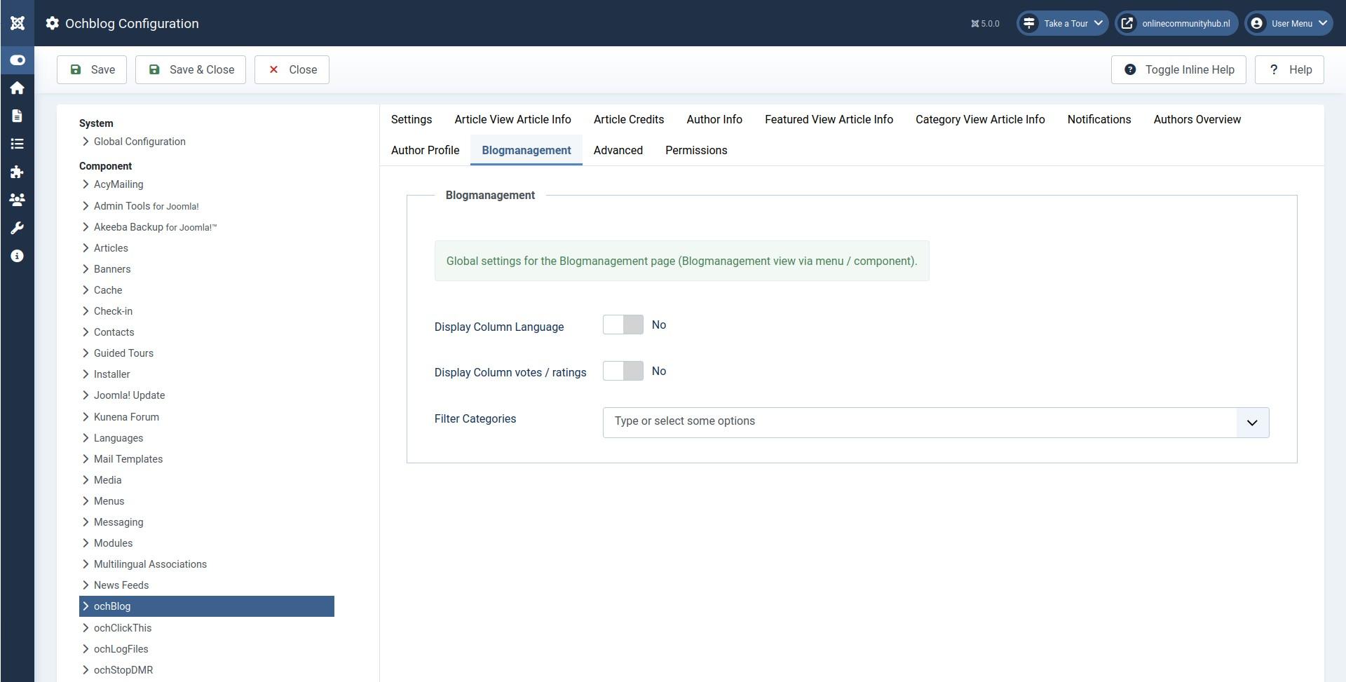This screenshot has height=682, width=1346.
Task: Open the Help info icon in sidebar
Action: click(x=18, y=256)
